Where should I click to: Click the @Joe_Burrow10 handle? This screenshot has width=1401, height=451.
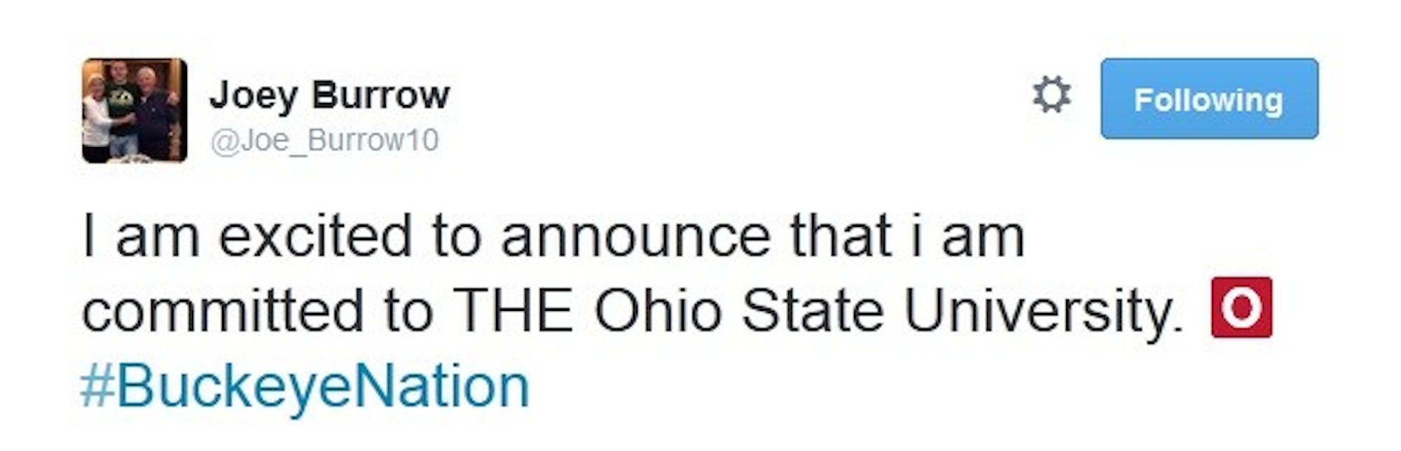324,140
